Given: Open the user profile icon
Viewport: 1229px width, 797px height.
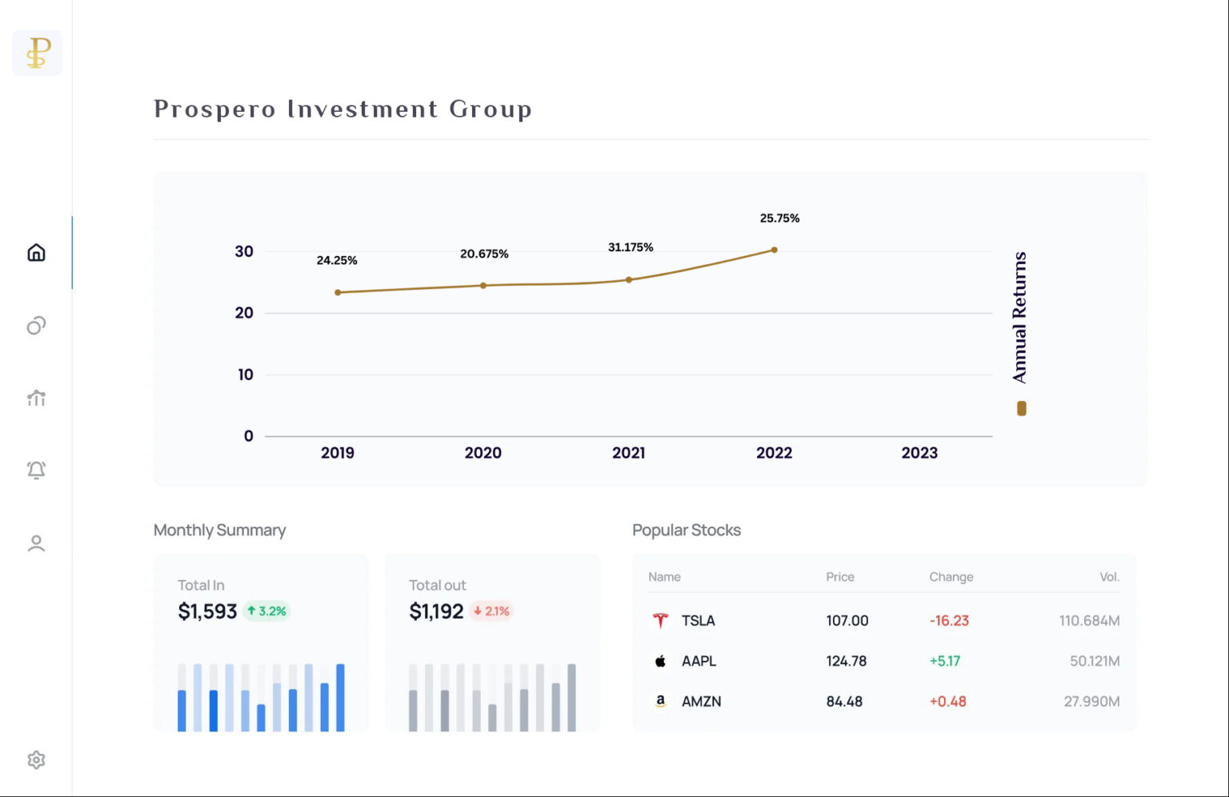Looking at the screenshot, I should coord(36,543).
